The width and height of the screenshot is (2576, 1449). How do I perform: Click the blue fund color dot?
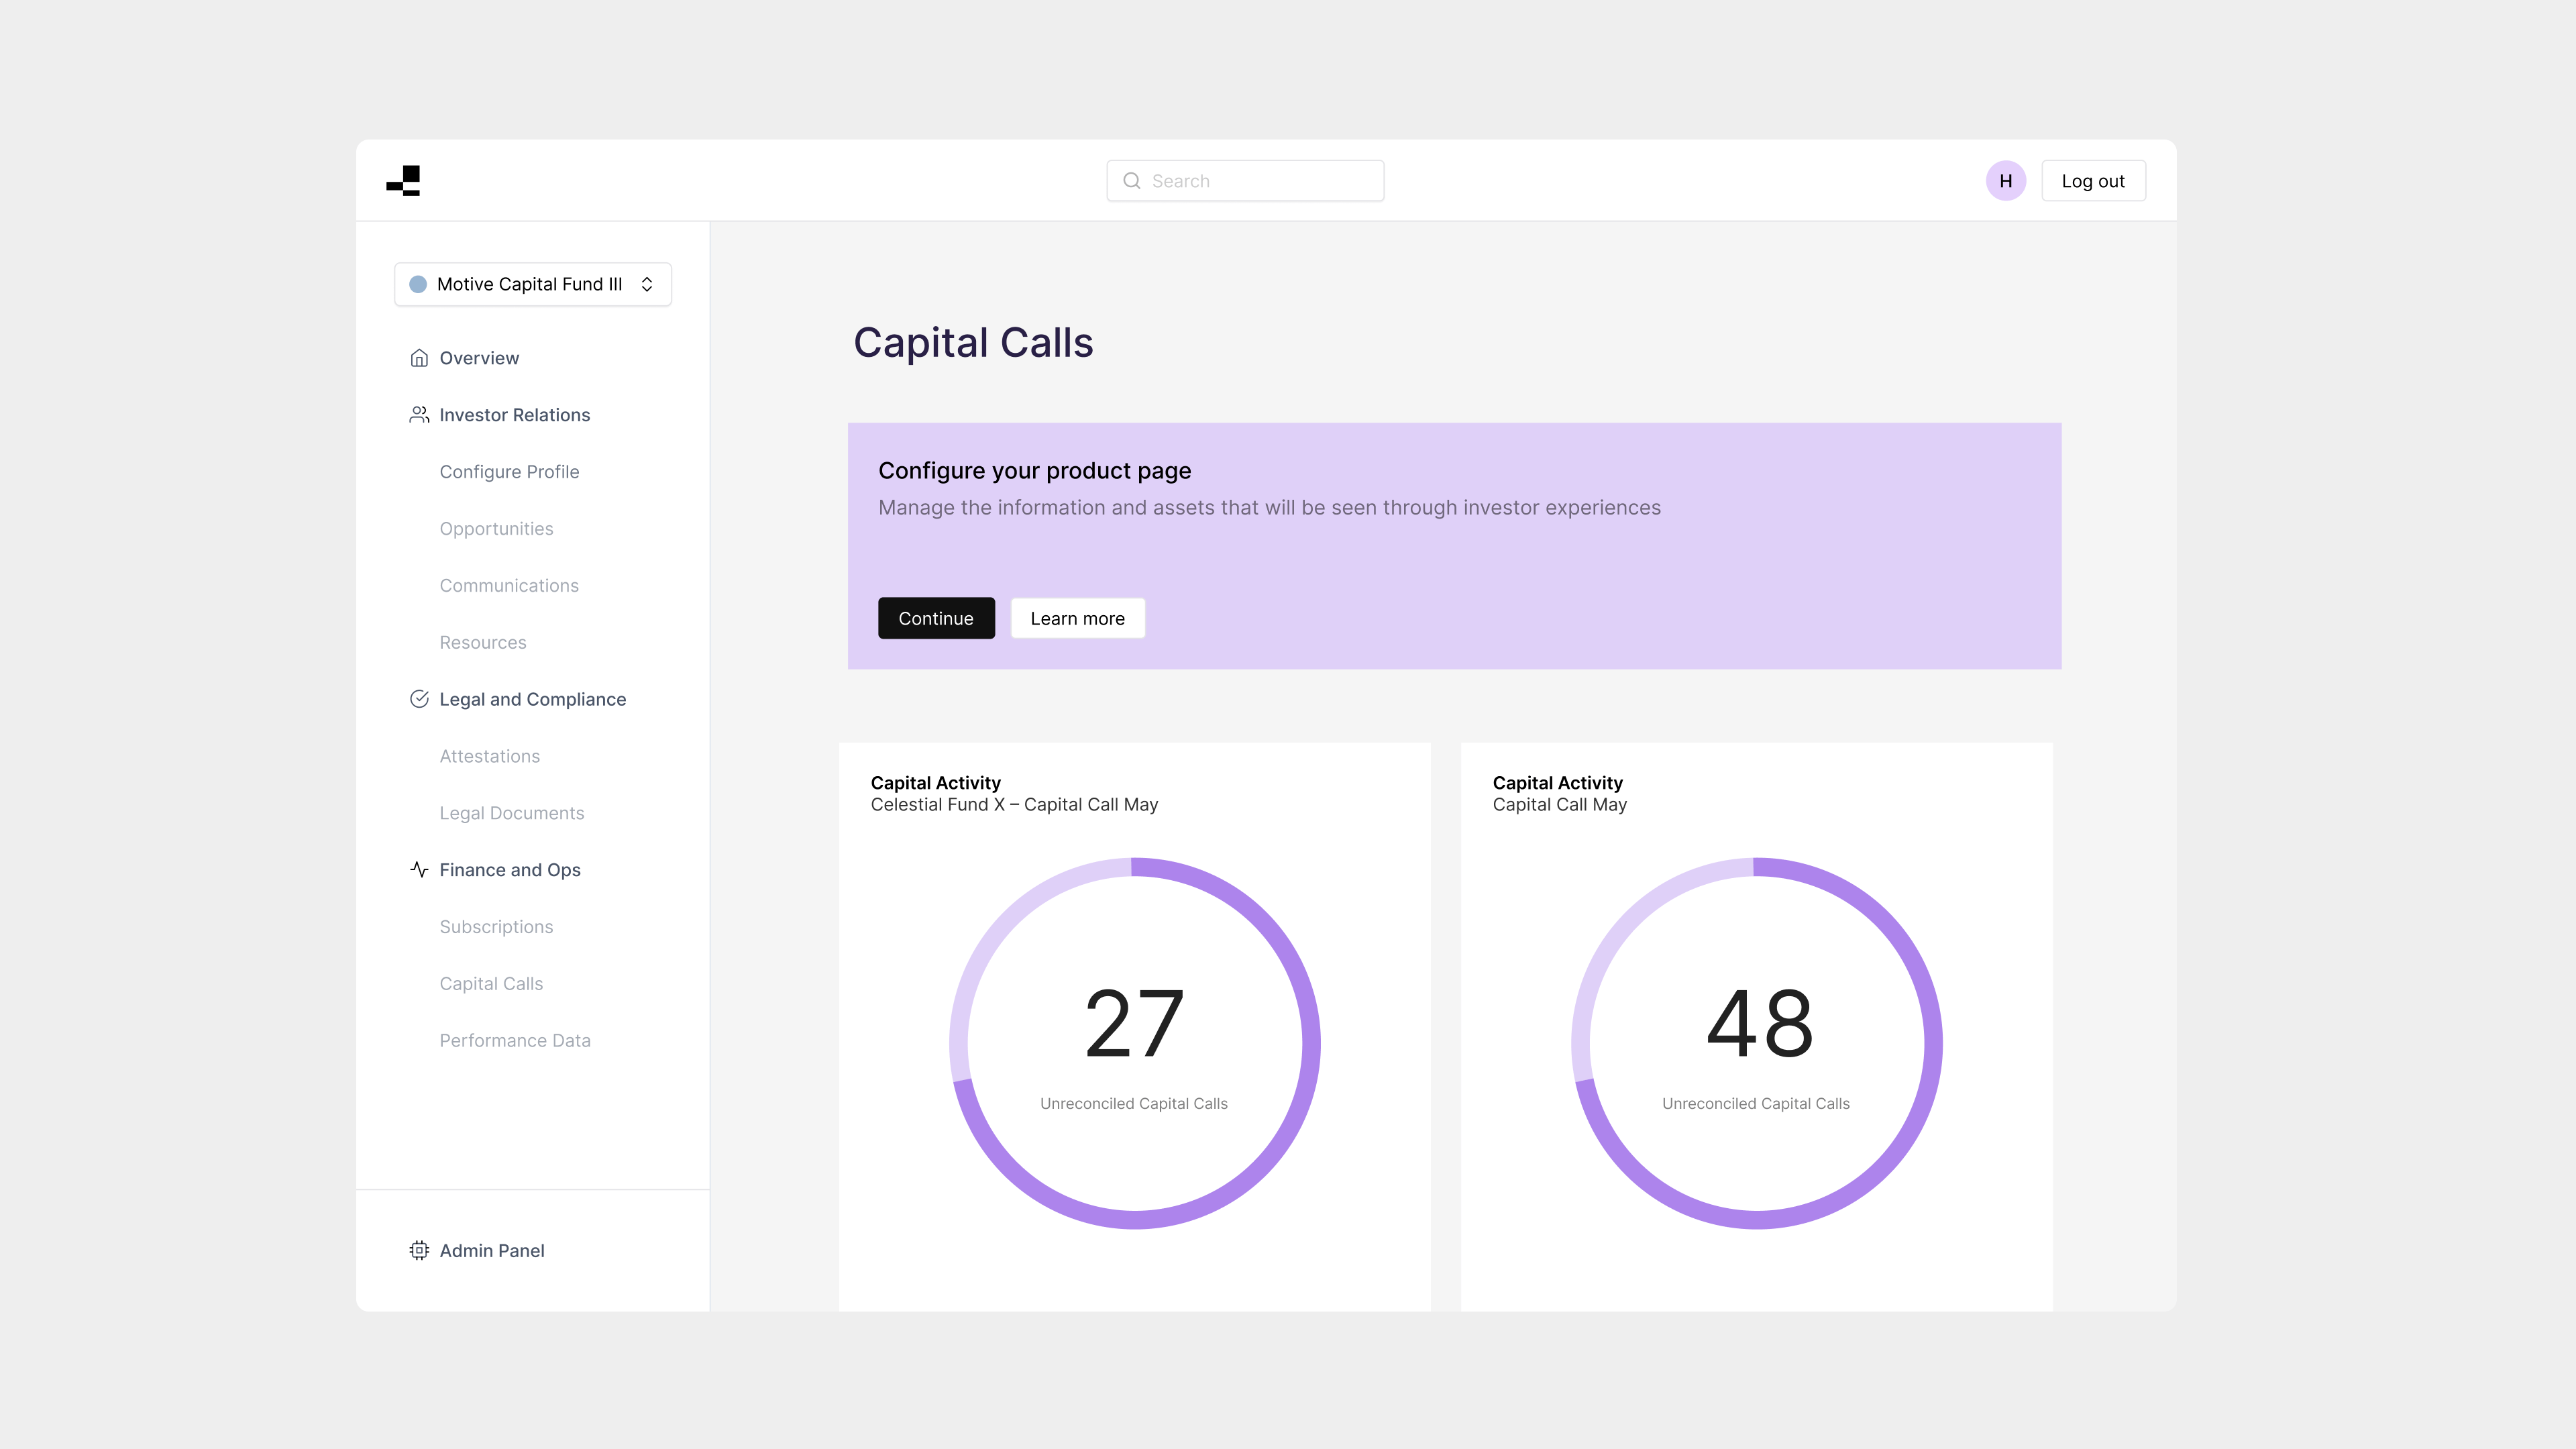(x=418, y=285)
